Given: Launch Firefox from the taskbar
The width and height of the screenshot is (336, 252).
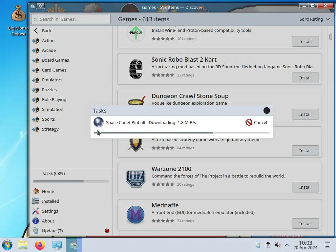Looking at the screenshot, I should pyautogui.click(x=40, y=245).
